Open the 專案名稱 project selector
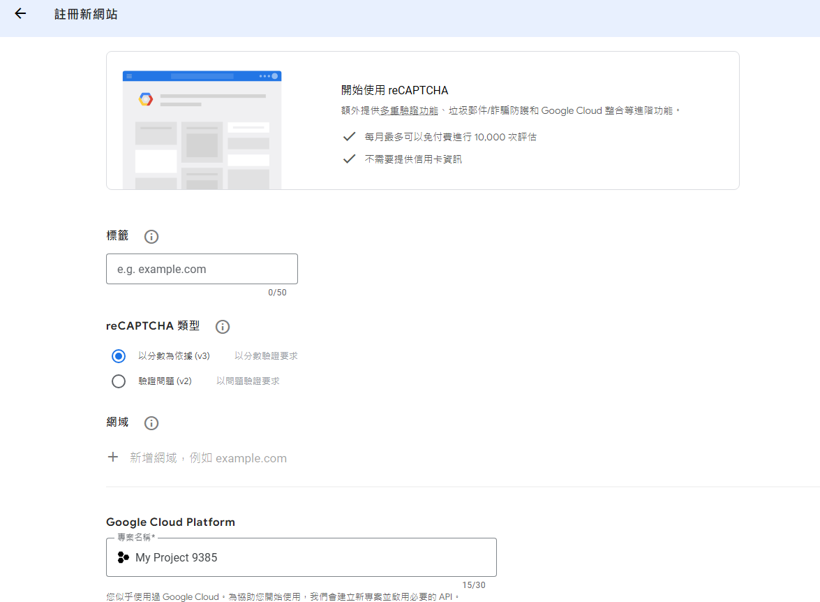The height and width of the screenshot is (602, 820). pyautogui.click(x=300, y=557)
